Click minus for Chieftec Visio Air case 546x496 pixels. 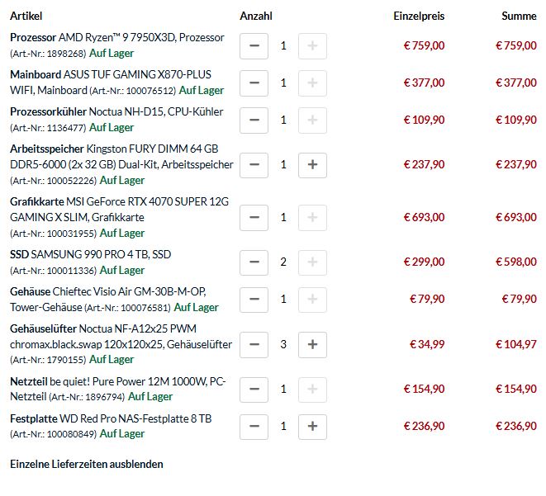point(254,299)
